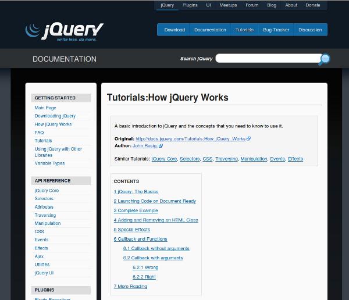Click external link icon beside John Resig
The image size is (349, 300).
pyautogui.click(x=161, y=146)
